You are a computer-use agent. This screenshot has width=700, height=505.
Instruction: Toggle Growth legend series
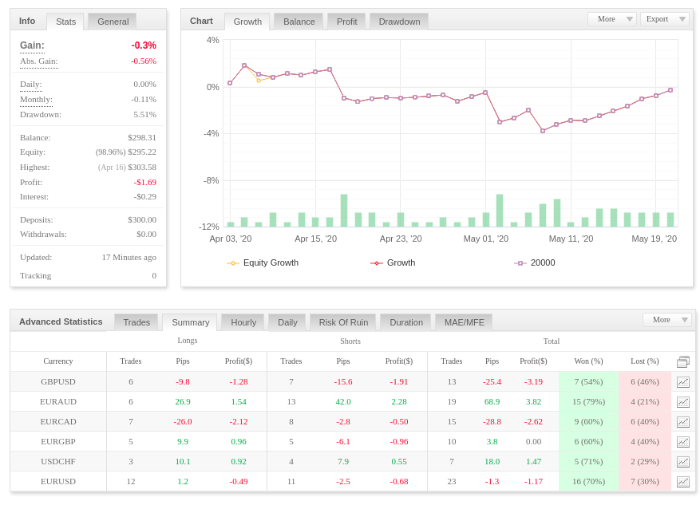[x=393, y=262]
